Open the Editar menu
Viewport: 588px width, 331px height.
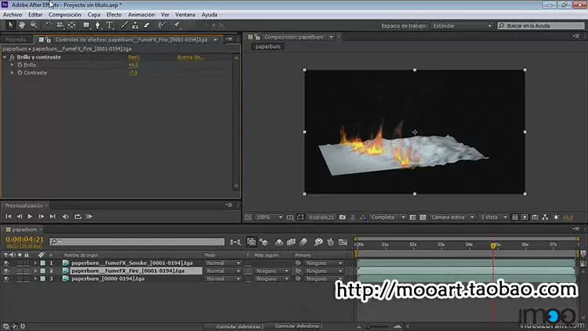[x=35, y=15]
